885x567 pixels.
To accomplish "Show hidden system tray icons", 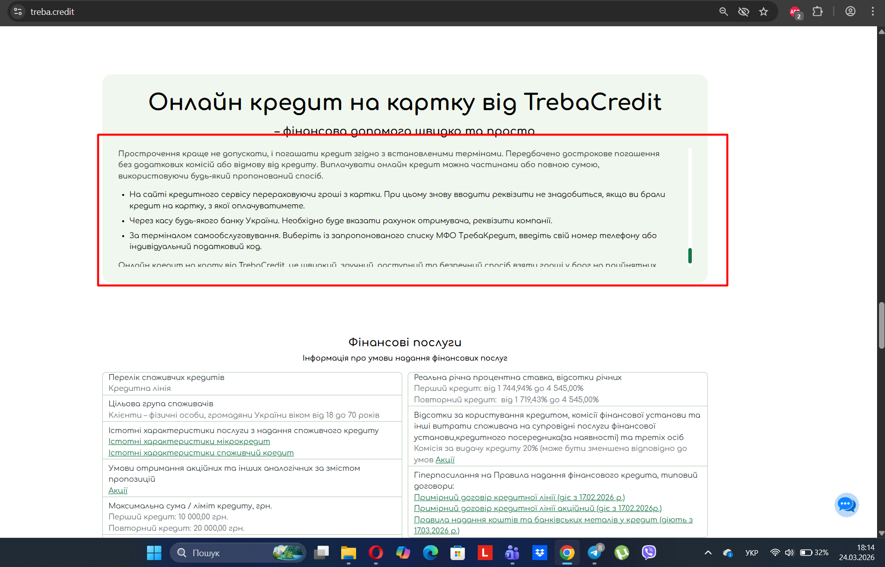I will [x=708, y=553].
